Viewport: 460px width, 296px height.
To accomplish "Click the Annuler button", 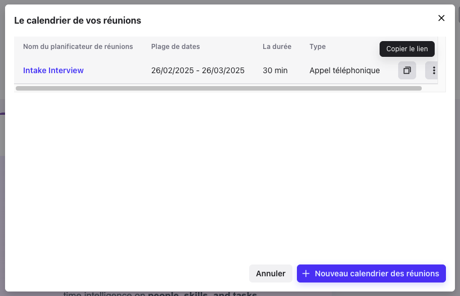I will 270,273.
